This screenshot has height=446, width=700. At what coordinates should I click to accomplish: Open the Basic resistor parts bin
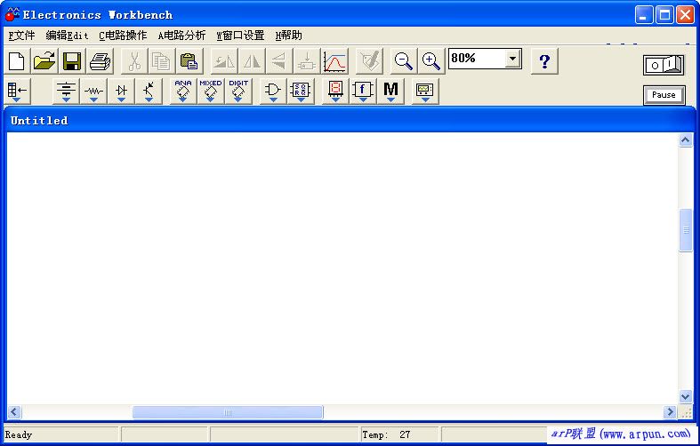[93, 91]
